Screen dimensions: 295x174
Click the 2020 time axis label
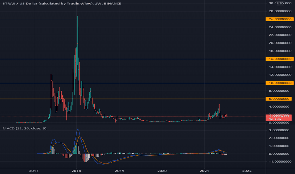(x=162, y=171)
